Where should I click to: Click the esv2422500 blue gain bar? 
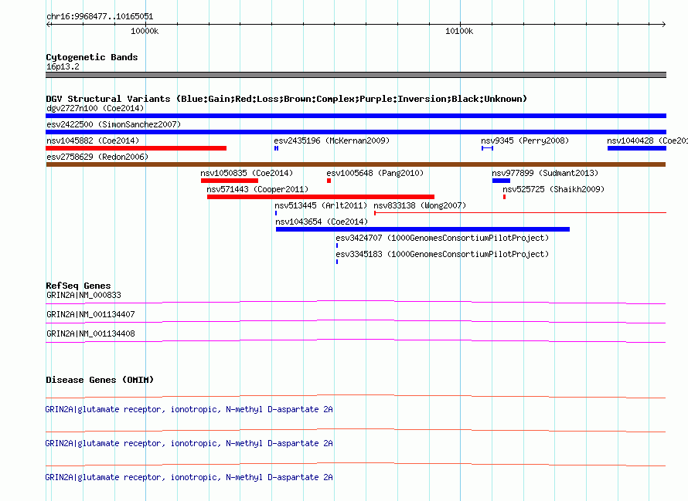click(x=356, y=132)
